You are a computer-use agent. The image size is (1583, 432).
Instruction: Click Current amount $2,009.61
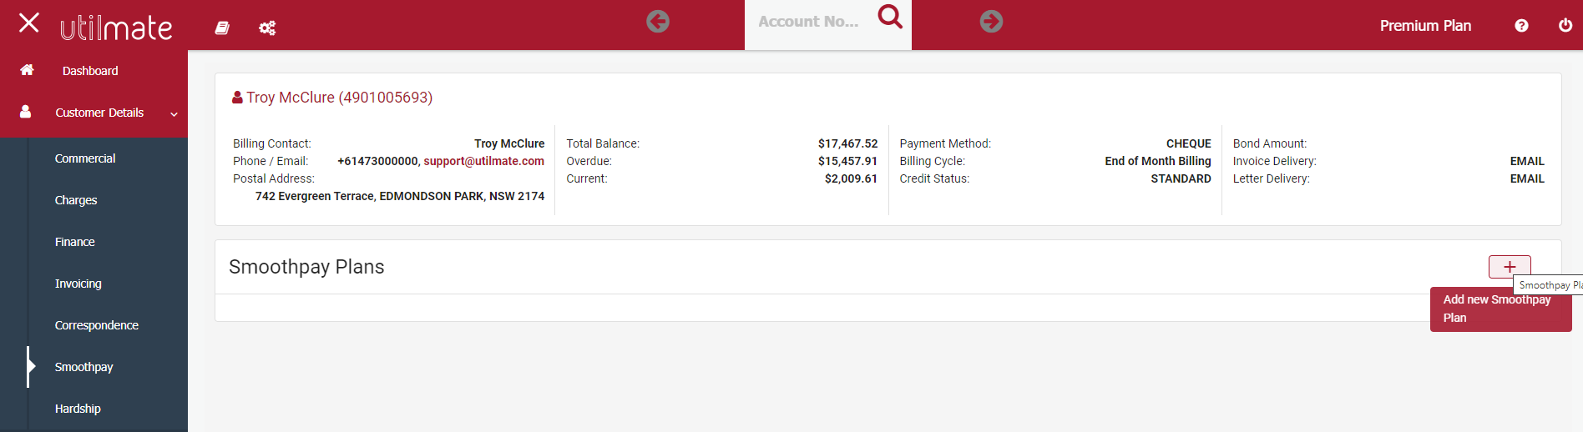[851, 178]
